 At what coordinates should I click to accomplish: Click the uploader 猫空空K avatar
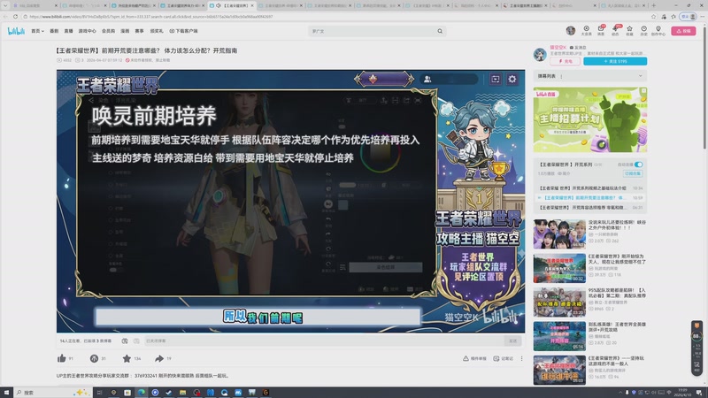click(x=540, y=55)
